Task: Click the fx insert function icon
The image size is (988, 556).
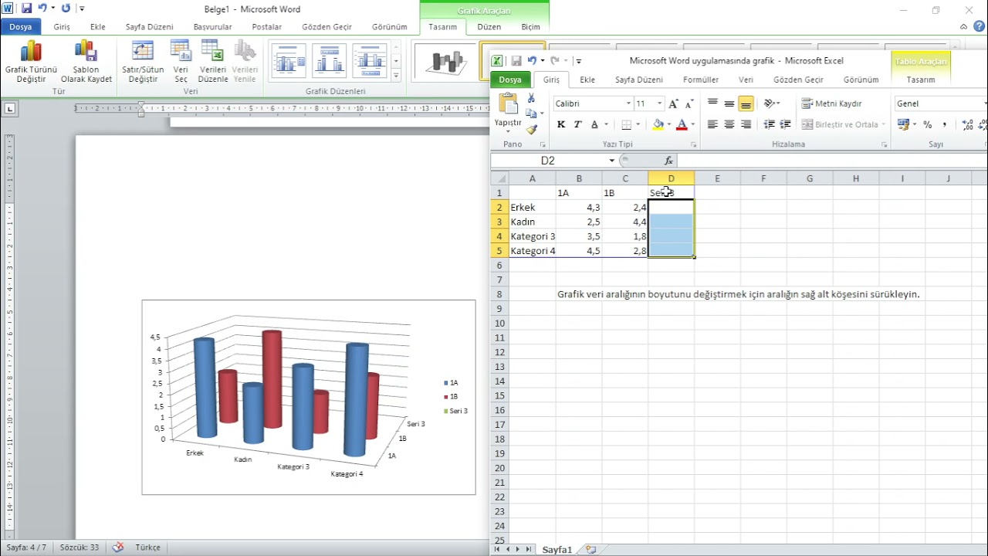Action: coord(668,161)
